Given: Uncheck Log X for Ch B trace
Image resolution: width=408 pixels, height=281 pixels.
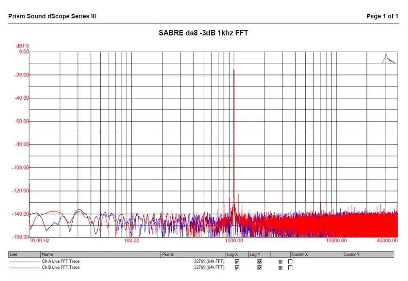Looking at the screenshot, I should (237, 268).
